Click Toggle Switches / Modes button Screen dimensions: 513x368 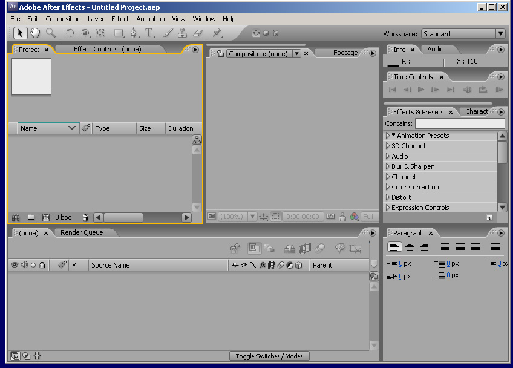click(x=269, y=356)
